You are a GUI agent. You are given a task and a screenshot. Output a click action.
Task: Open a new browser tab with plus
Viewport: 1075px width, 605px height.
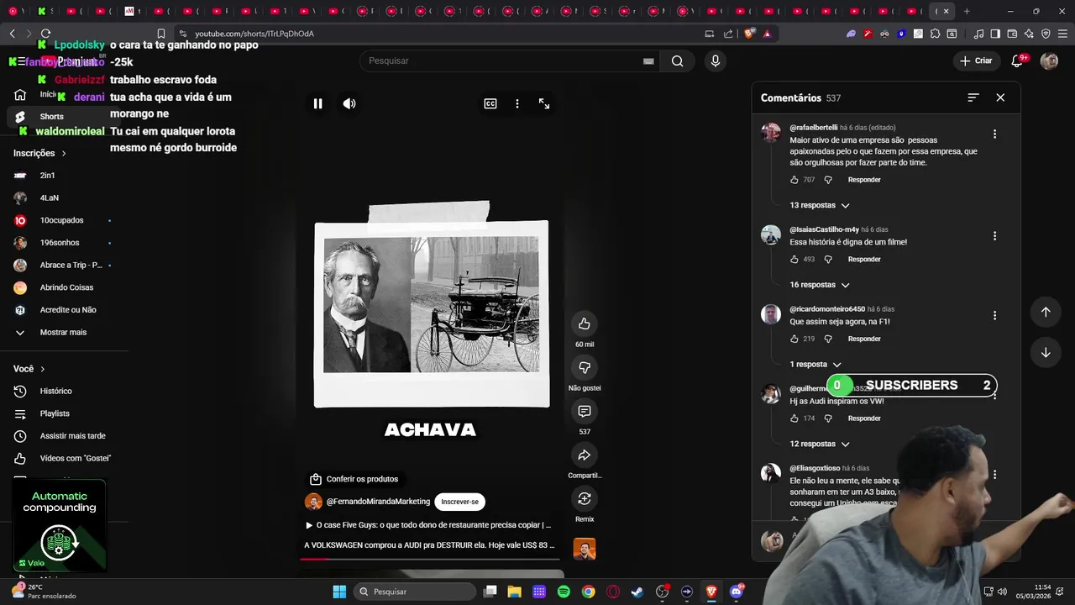(x=967, y=11)
